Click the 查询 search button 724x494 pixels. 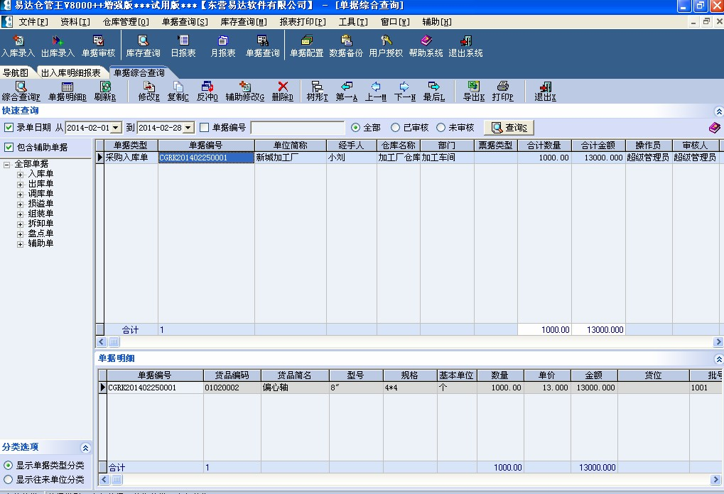509,128
